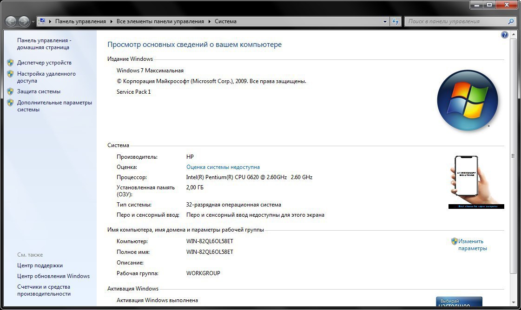The height and width of the screenshot is (310, 521).
Task: Click Перо и сенсорный ввод недоступны text
Action: tap(255, 215)
